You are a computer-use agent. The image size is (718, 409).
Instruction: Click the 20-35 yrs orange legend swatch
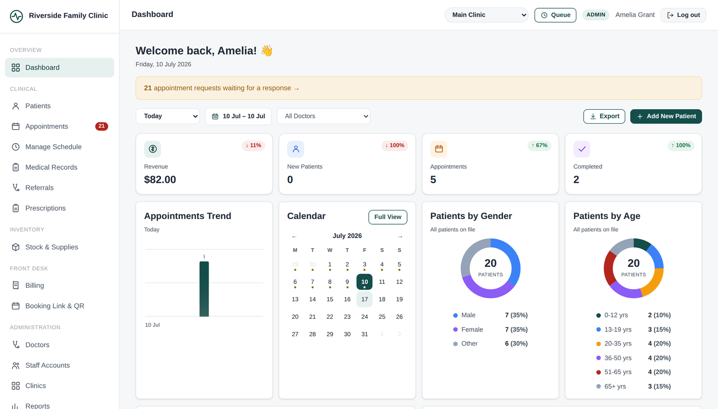click(x=599, y=344)
